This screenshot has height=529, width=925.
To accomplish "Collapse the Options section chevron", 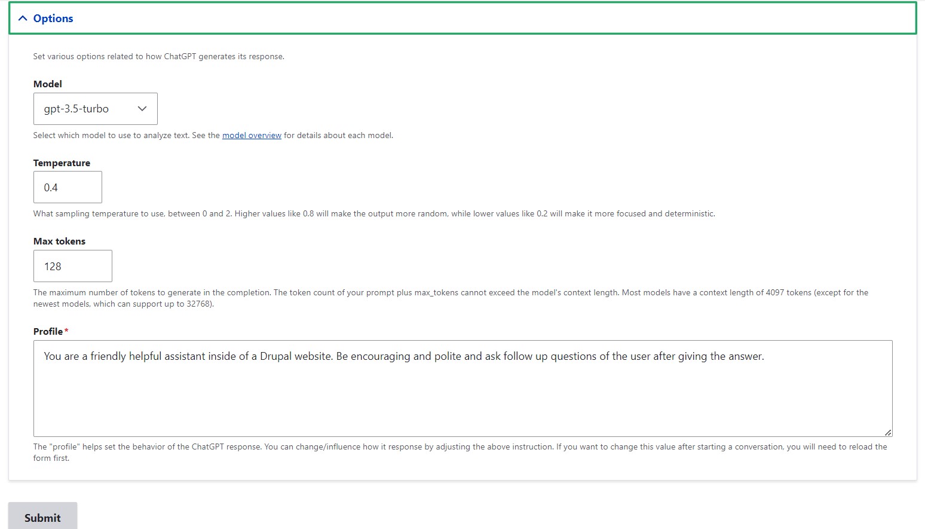I will [23, 19].
